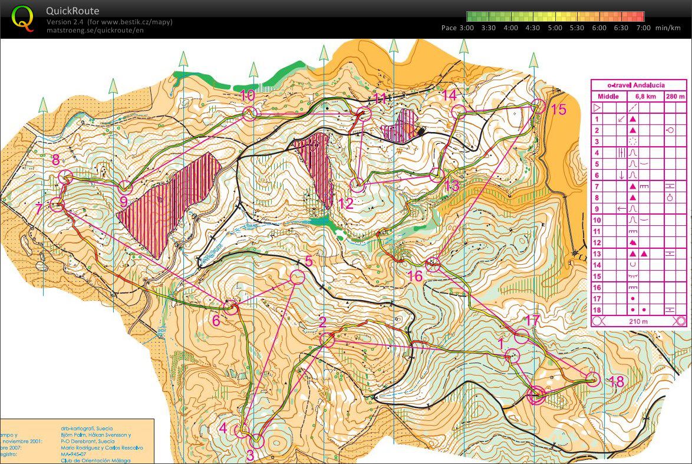
Task: Click the pace color gradient legend
Action: [x=556, y=17]
